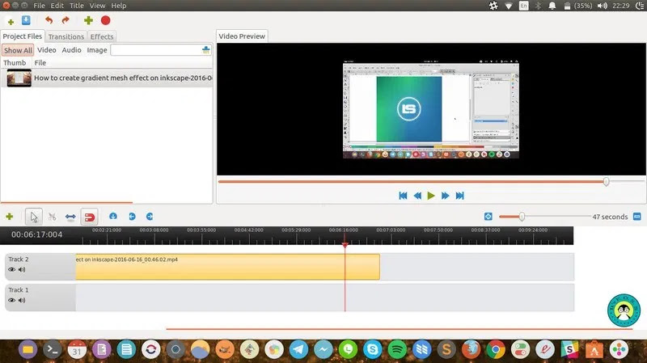Jump to the end of the video

(459, 196)
